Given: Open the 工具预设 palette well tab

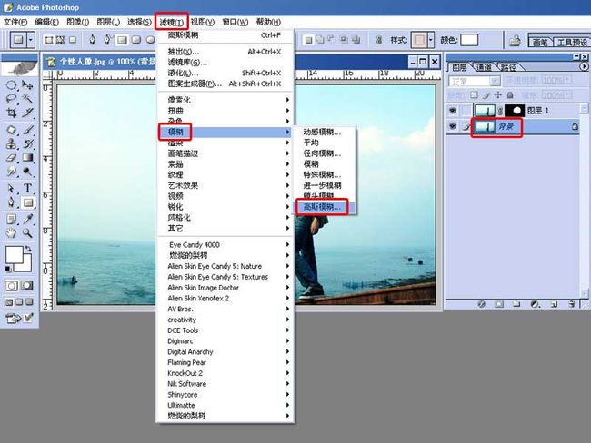Looking at the screenshot, I should (x=571, y=42).
